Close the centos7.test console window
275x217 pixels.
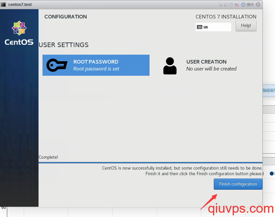(259, 5)
